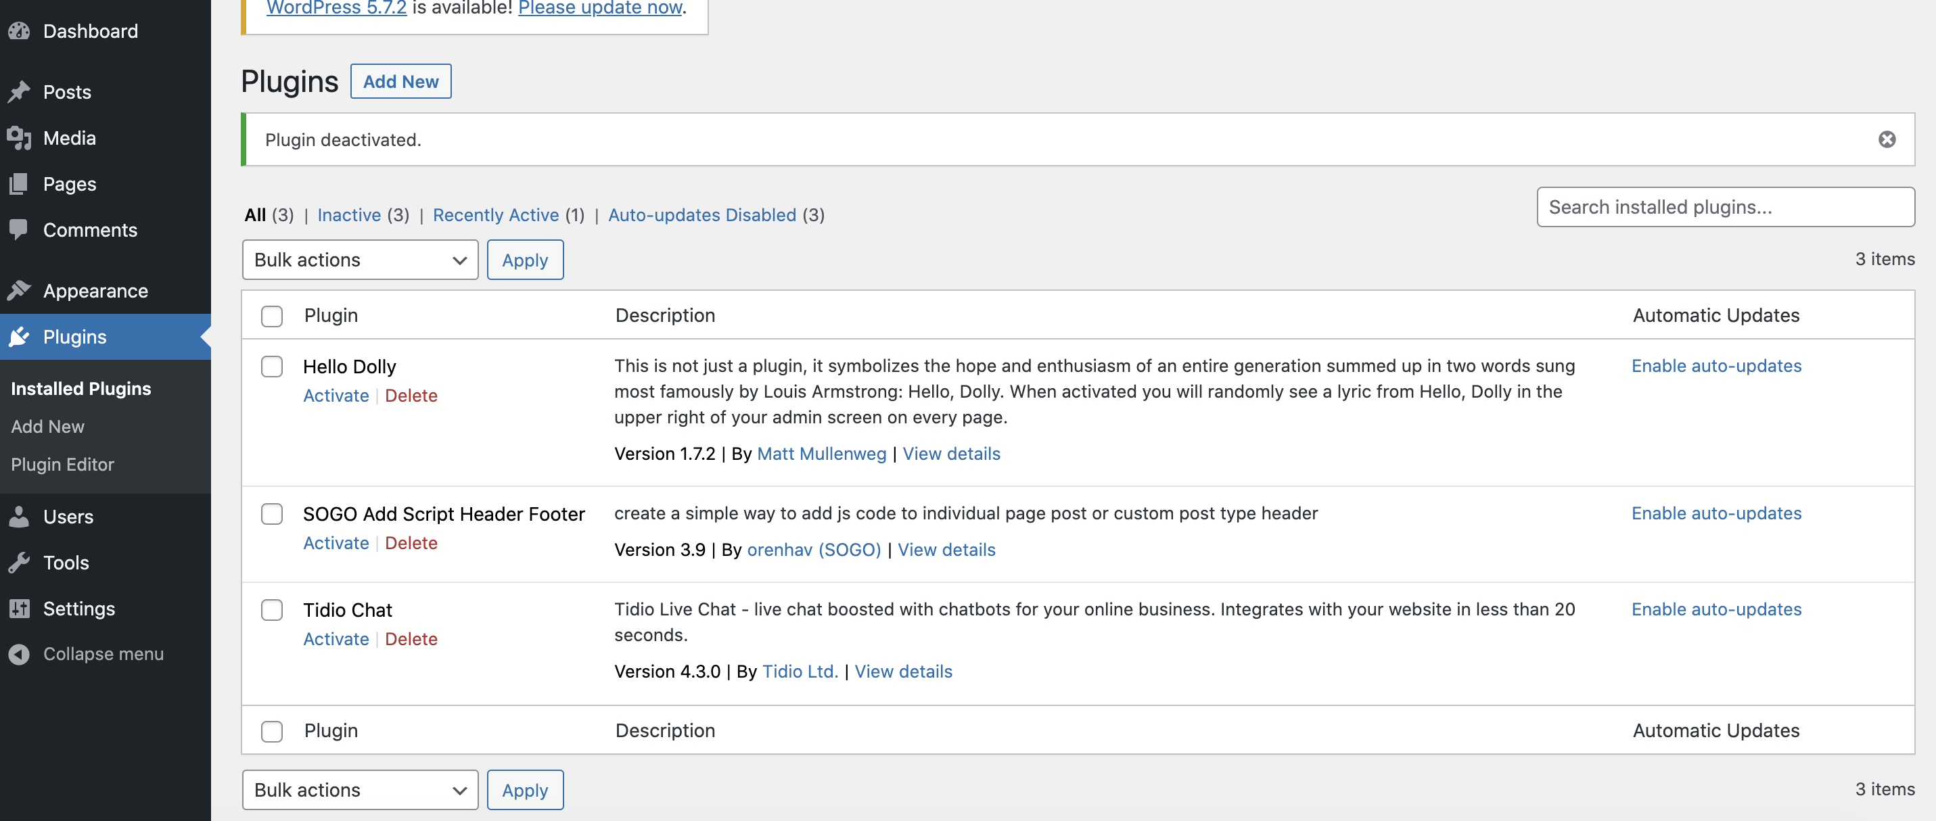
Task: Open Comments menu item
Action: (x=106, y=230)
